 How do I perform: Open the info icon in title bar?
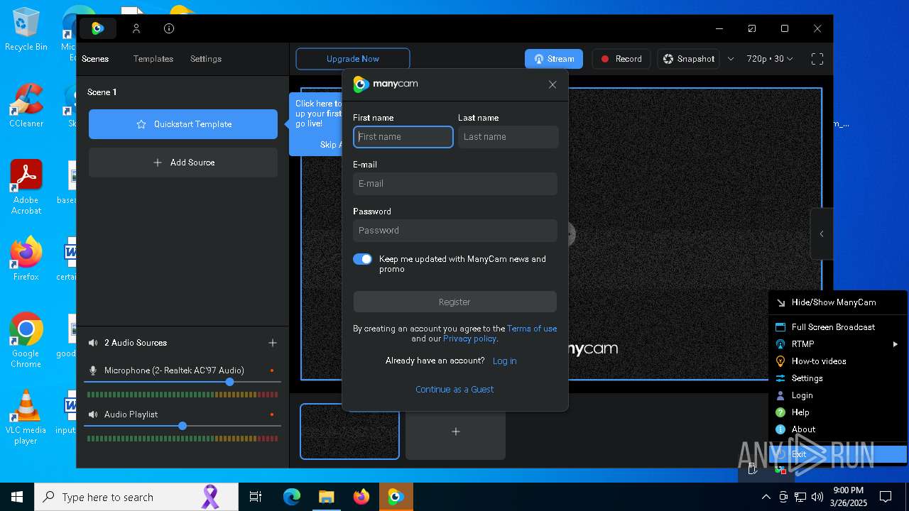pos(169,28)
